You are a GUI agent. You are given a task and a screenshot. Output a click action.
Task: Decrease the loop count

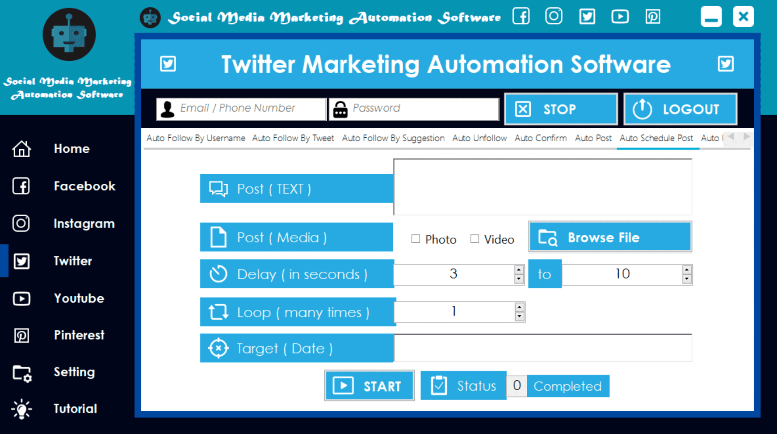click(x=519, y=316)
